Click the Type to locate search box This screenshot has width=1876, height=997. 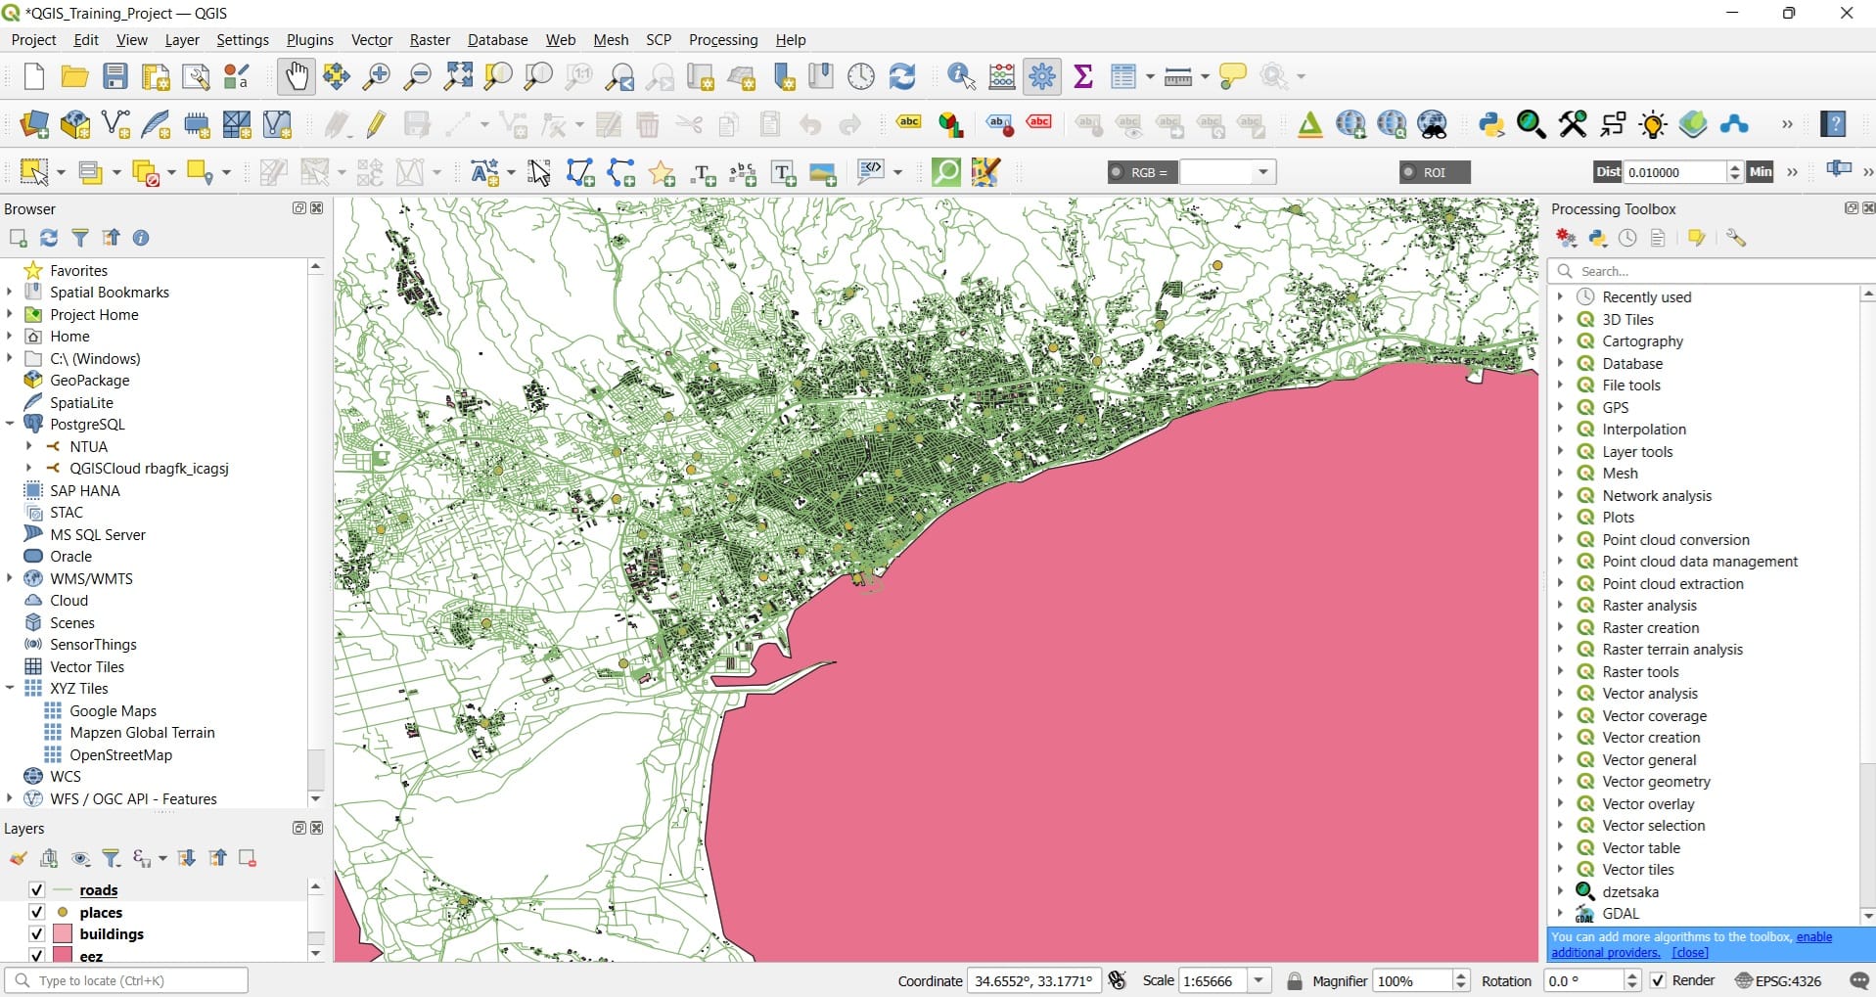coord(126,980)
